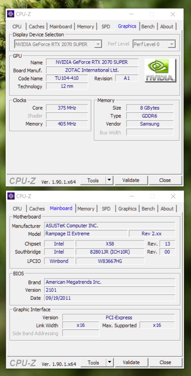Click Graphic Interface Version PCI-Express
The image size is (191, 376).
(x=119, y=317)
